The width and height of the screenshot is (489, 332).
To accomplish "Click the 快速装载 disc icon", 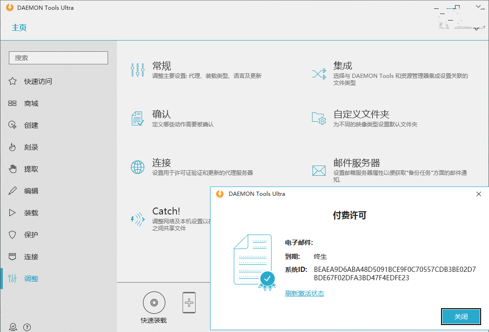I will click(154, 302).
